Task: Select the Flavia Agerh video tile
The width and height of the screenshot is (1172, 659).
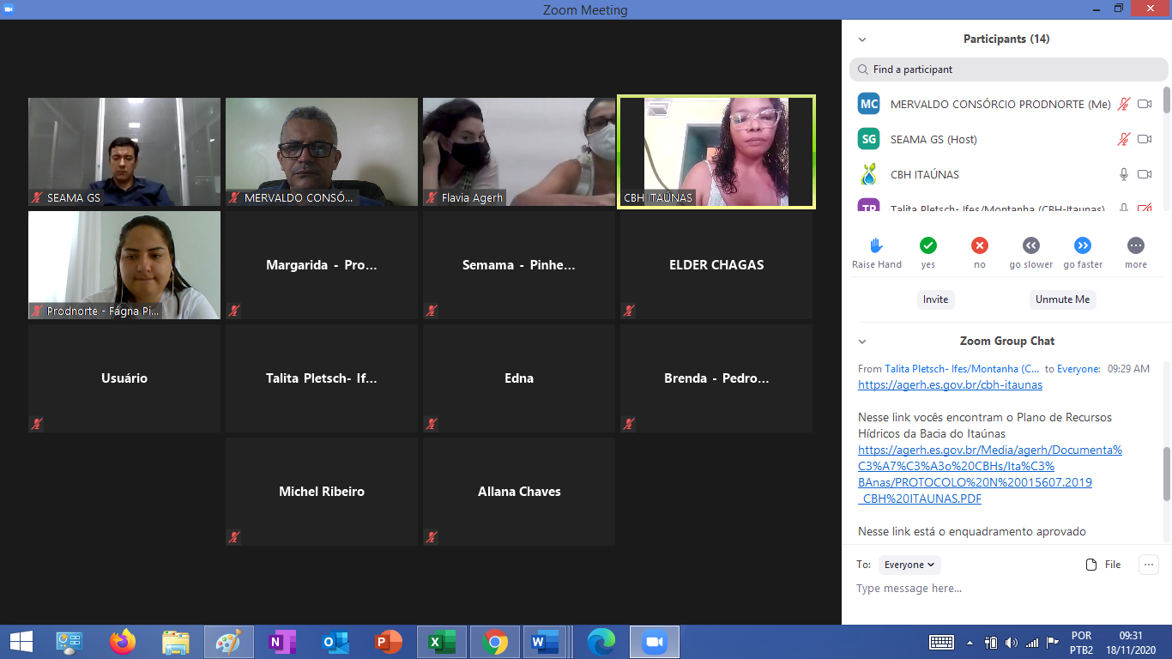Action: click(x=519, y=152)
